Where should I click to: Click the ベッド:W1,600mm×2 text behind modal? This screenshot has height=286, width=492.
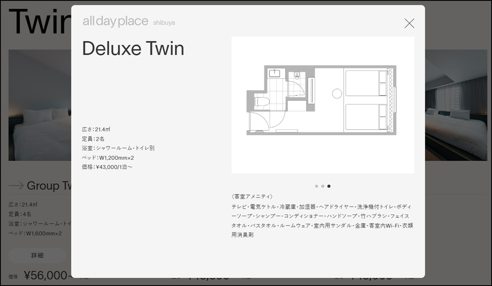[35, 234]
